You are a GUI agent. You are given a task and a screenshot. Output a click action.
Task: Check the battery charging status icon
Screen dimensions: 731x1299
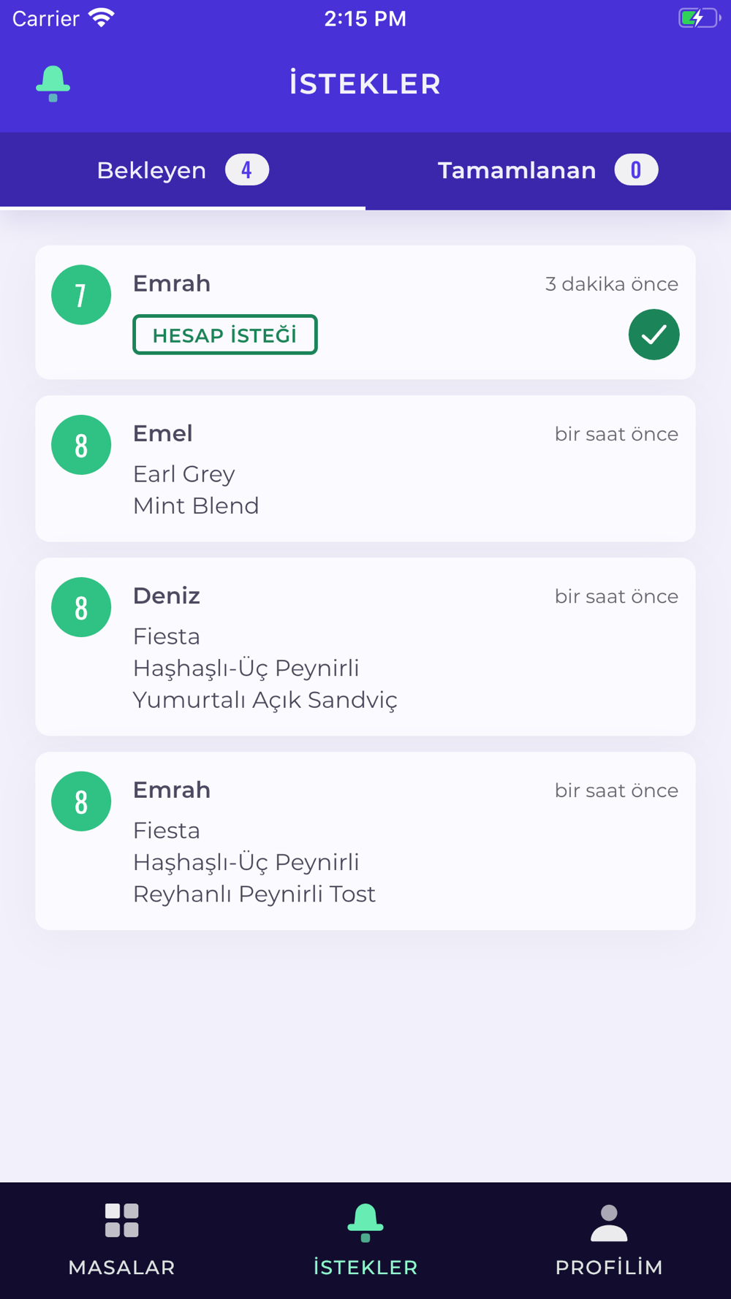[x=699, y=18]
